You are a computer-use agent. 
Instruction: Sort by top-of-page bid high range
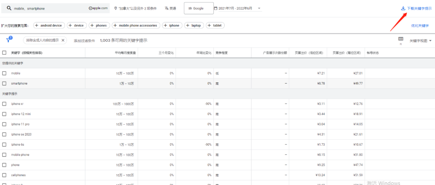(348, 53)
